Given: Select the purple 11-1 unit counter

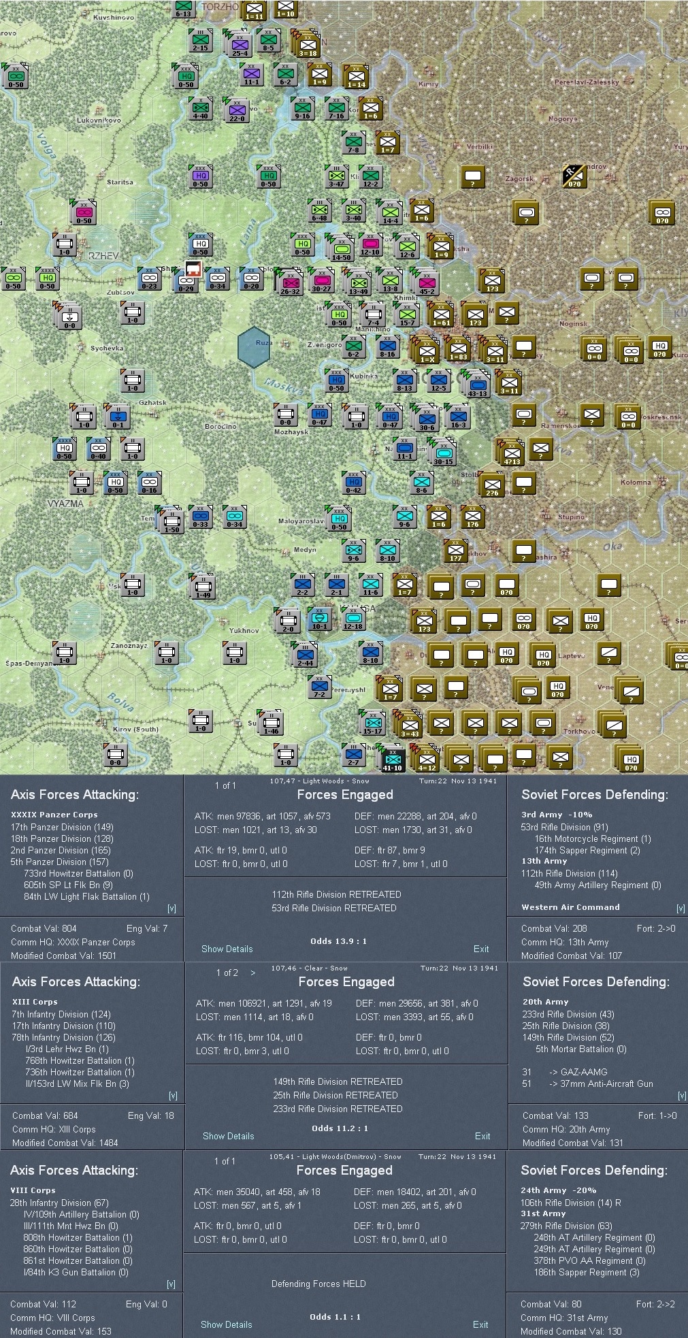Looking at the screenshot, I should [x=251, y=73].
